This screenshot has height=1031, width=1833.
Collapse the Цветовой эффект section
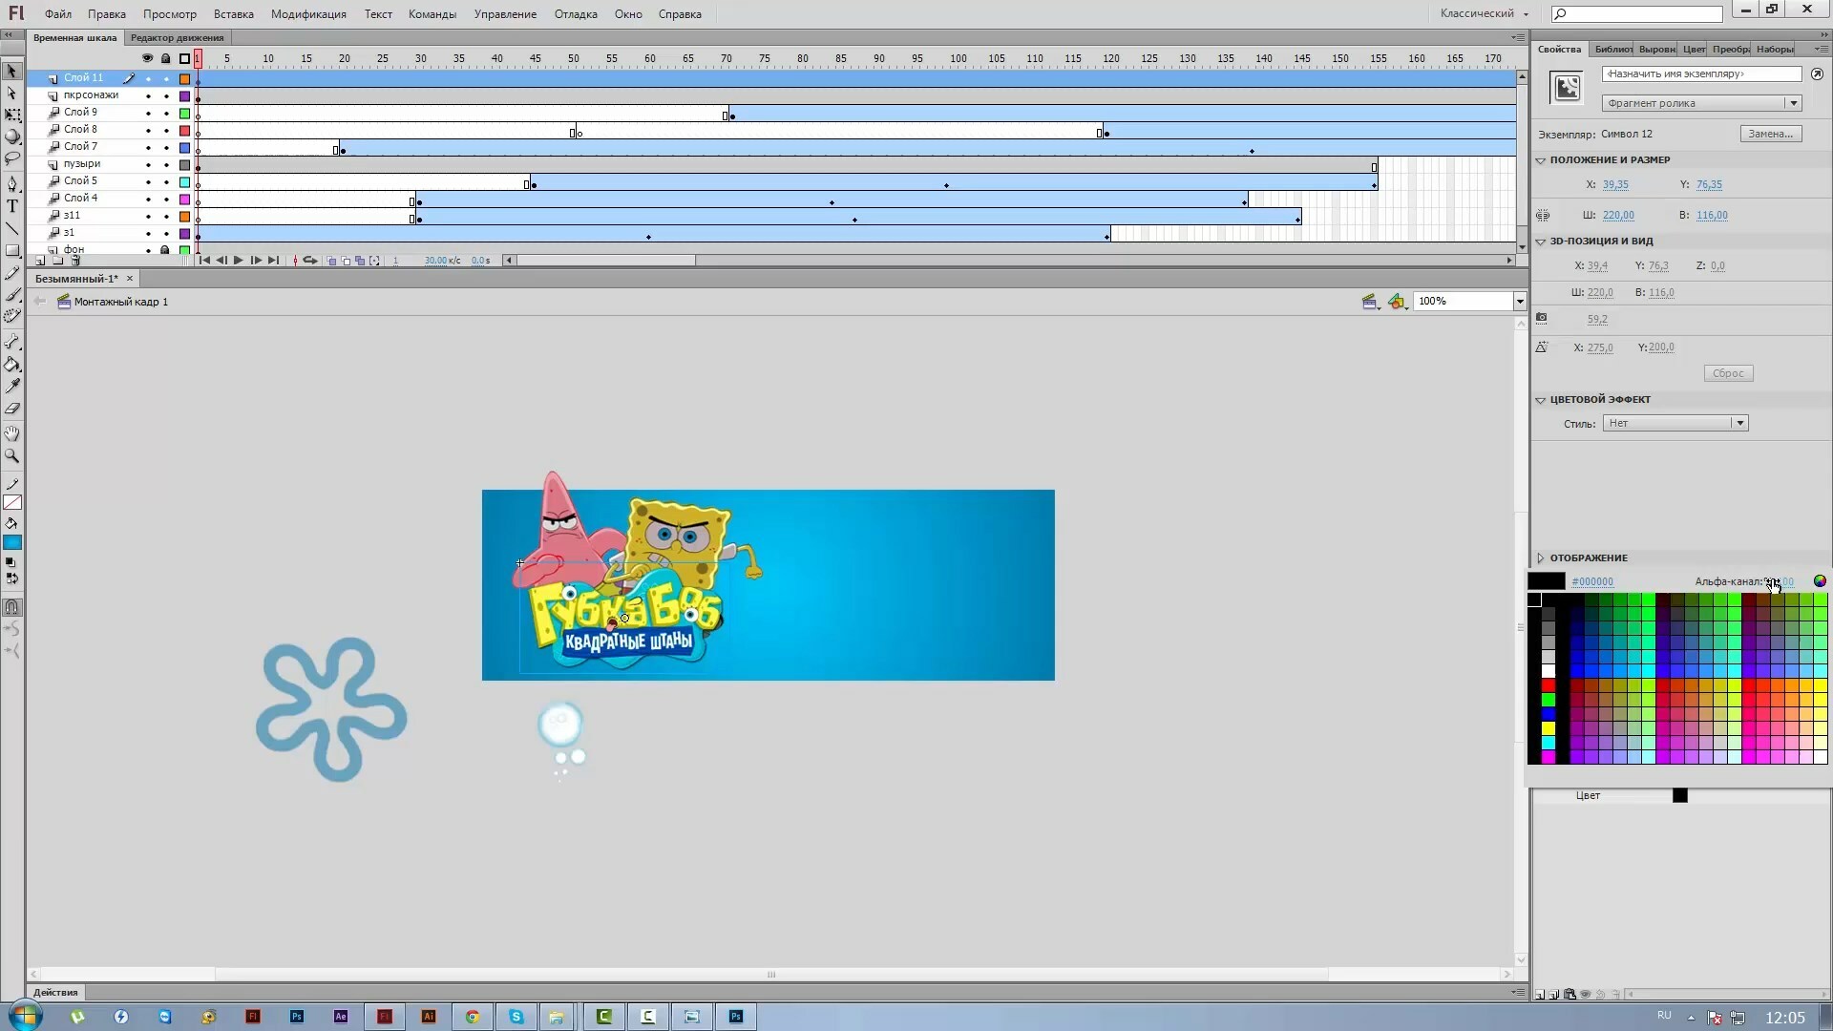(1540, 400)
